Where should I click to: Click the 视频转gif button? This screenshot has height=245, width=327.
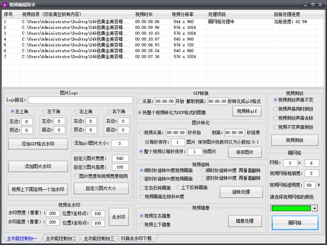point(247,111)
